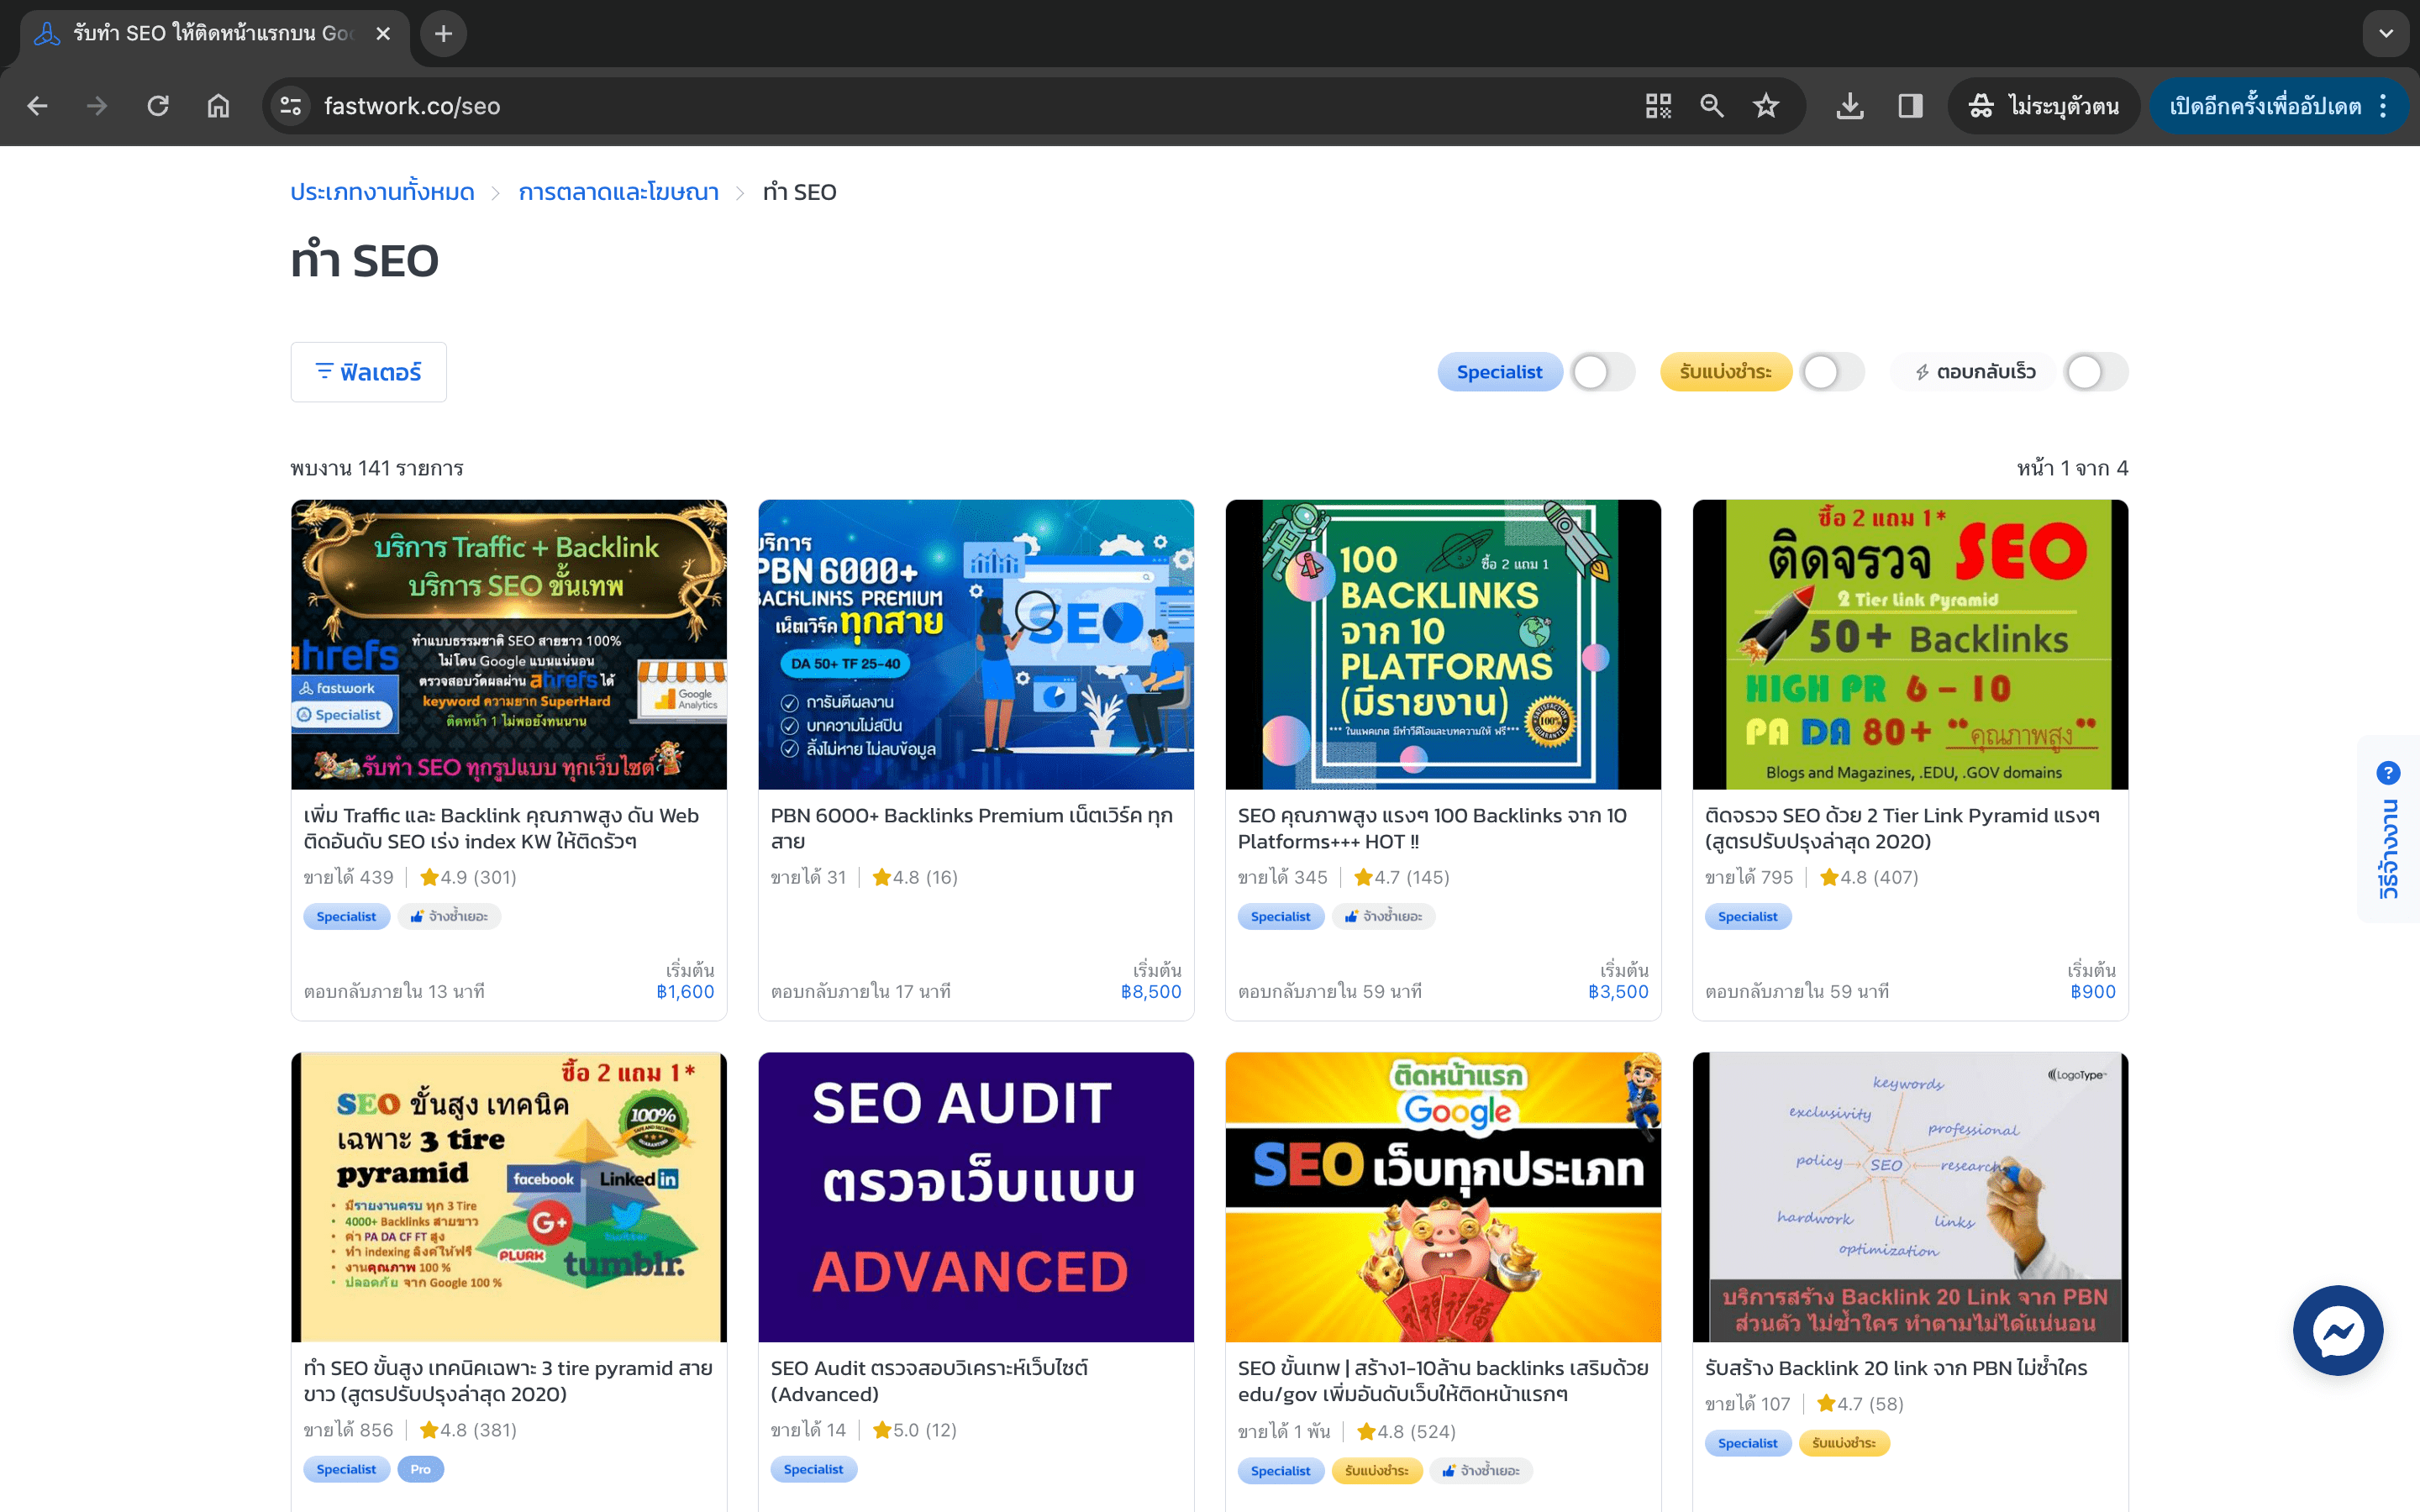This screenshot has width=2420, height=1512.
Task: Open the browser home page
Action: coord(218,106)
